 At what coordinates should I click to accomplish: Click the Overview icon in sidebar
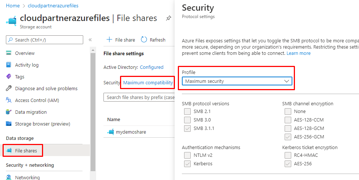pyautogui.click(x=9, y=53)
